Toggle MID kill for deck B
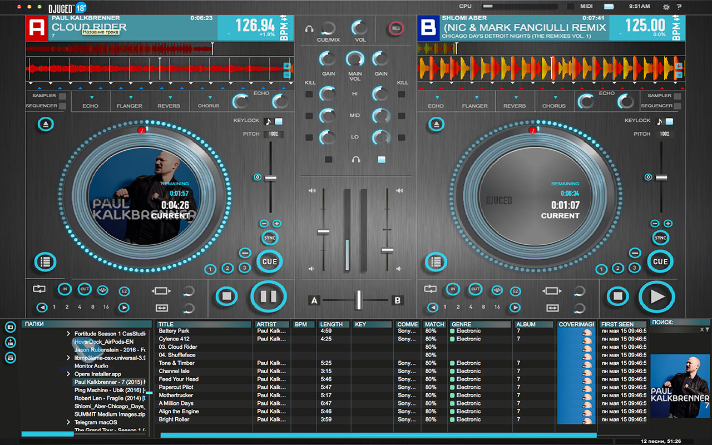Screen dimensions: 712x445 click(402, 116)
